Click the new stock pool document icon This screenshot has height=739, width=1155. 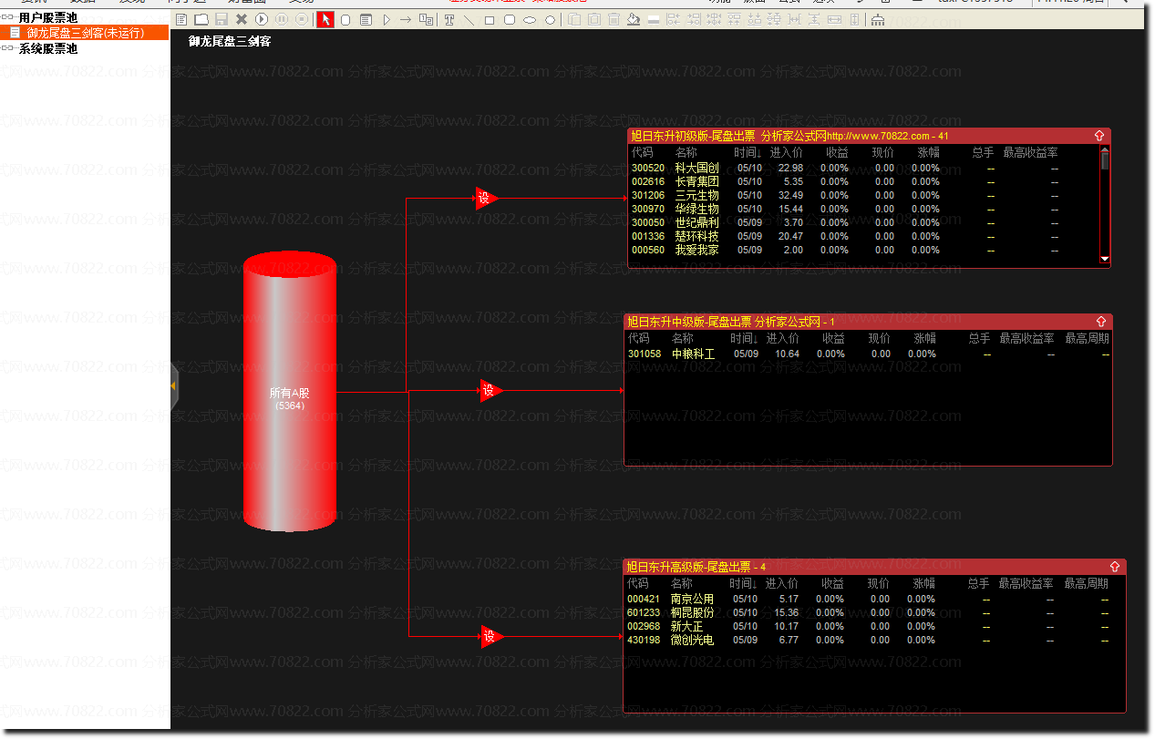click(181, 19)
